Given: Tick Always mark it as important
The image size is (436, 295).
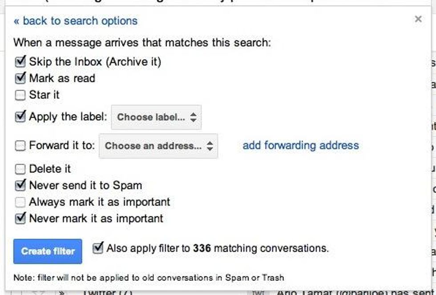Looking at the screenshot, I should [20, 202].
